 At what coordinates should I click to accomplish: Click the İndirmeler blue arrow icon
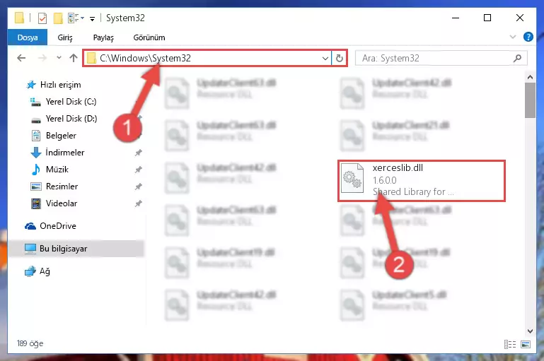click(x=36, y=153)
